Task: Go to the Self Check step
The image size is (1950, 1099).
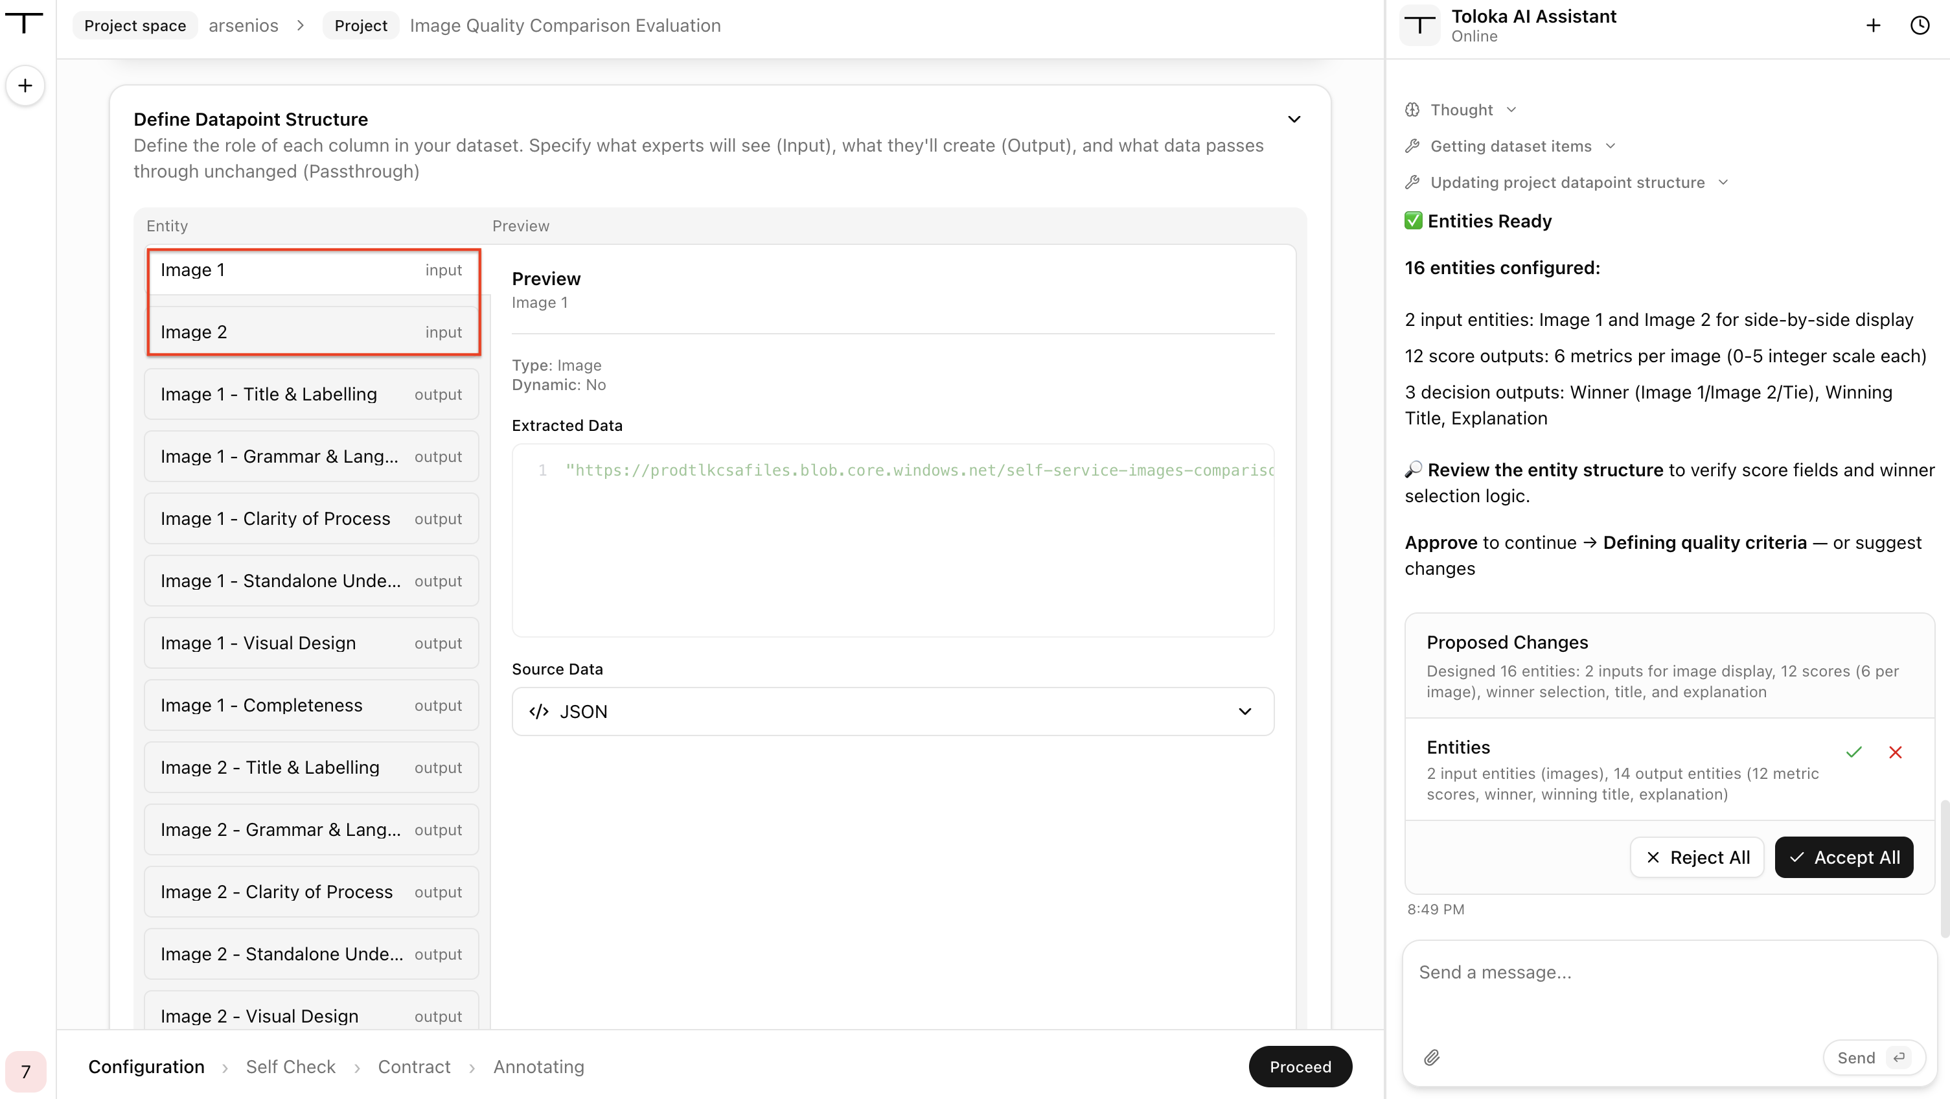Action: [x=290, y=1067]
